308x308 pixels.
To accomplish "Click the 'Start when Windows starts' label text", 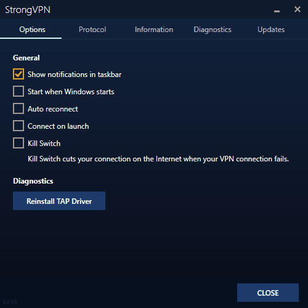I will coord(71,92).
